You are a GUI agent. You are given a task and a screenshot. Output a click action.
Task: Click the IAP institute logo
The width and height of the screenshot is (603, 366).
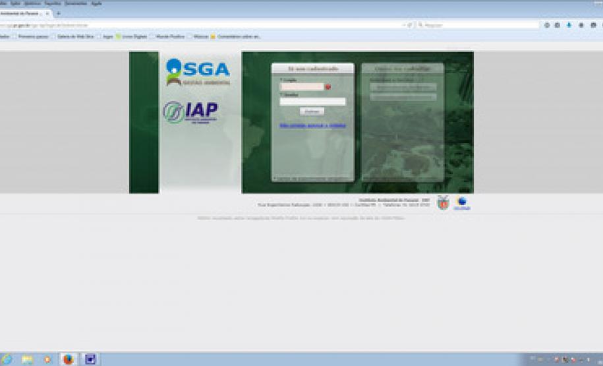click(190, 112)
